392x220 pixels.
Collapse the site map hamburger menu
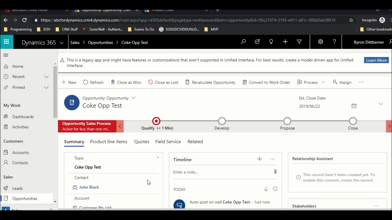pos(6,55)
